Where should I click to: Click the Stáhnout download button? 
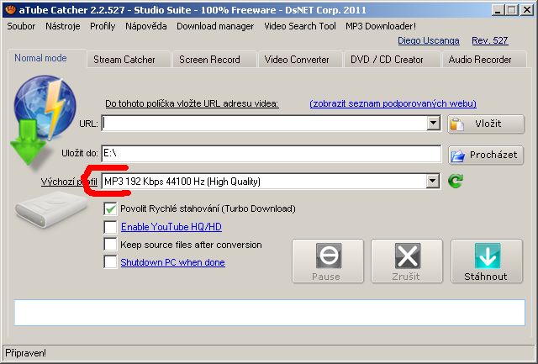pyautogui.click(x=487, y=261)
